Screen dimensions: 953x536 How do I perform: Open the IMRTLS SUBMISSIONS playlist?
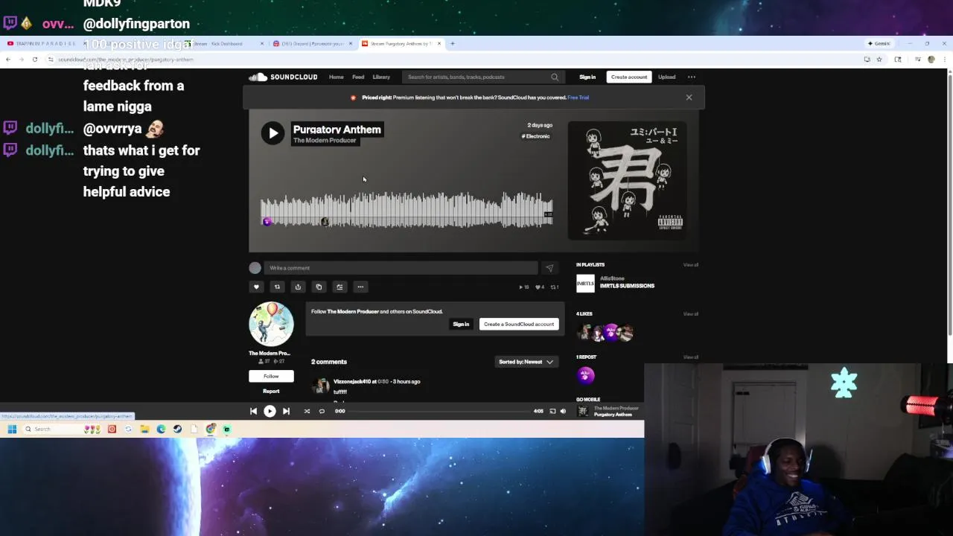tap(627, 286)
